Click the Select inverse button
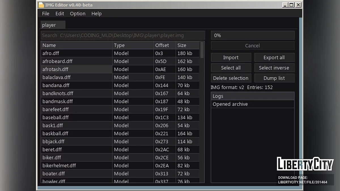Screen dimensions: 340x191 (274, 68)
